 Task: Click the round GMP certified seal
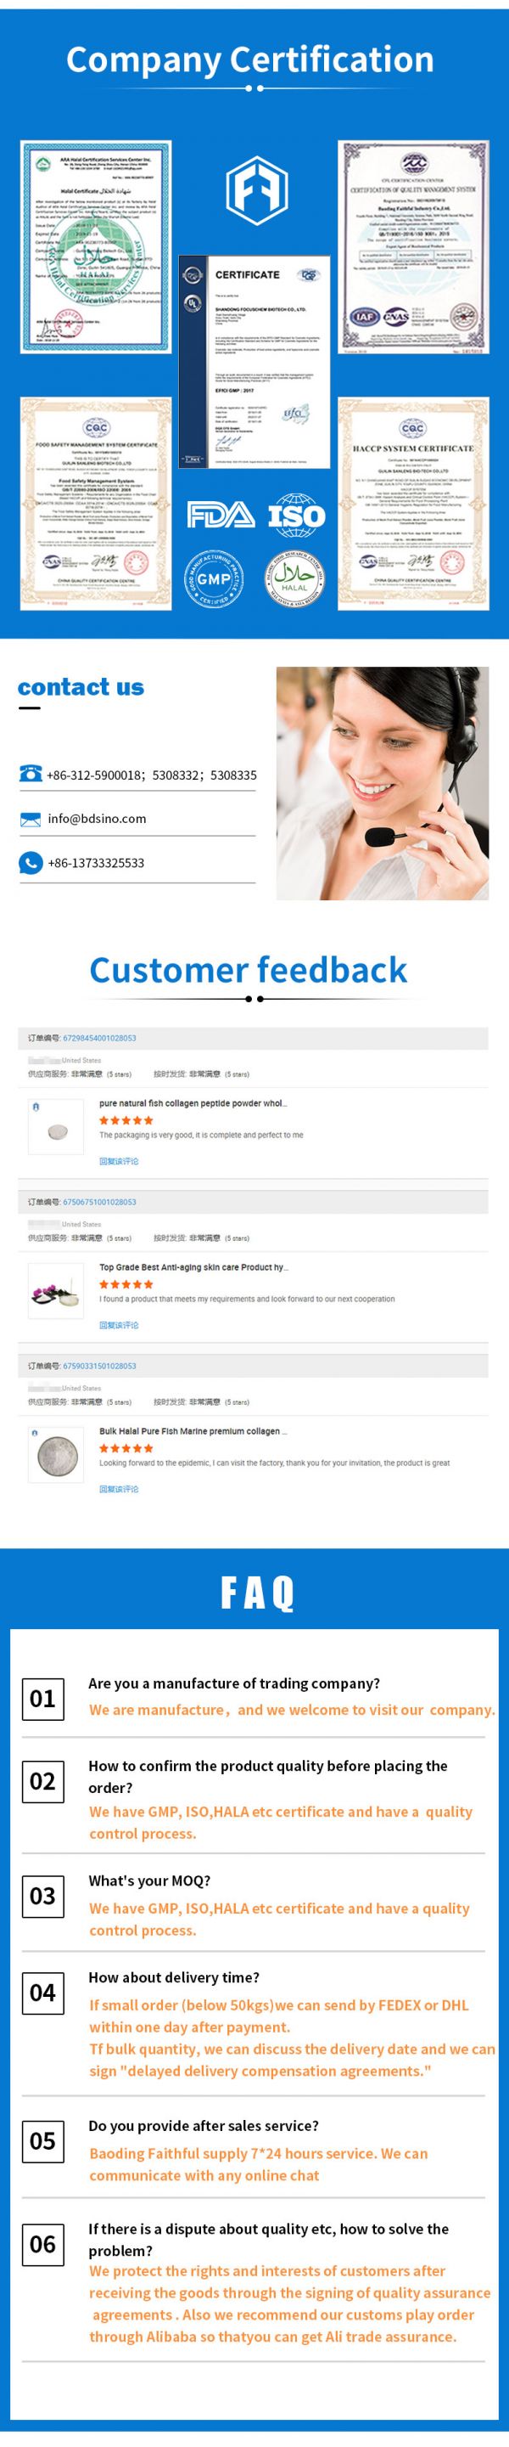pyautogui.click(x=214, y=578)
